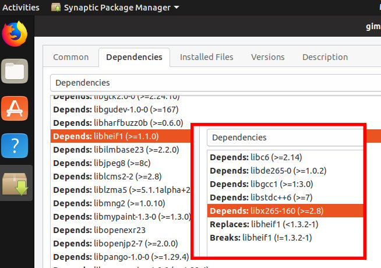Select the Dependencies tab

(x=134, y=57)
